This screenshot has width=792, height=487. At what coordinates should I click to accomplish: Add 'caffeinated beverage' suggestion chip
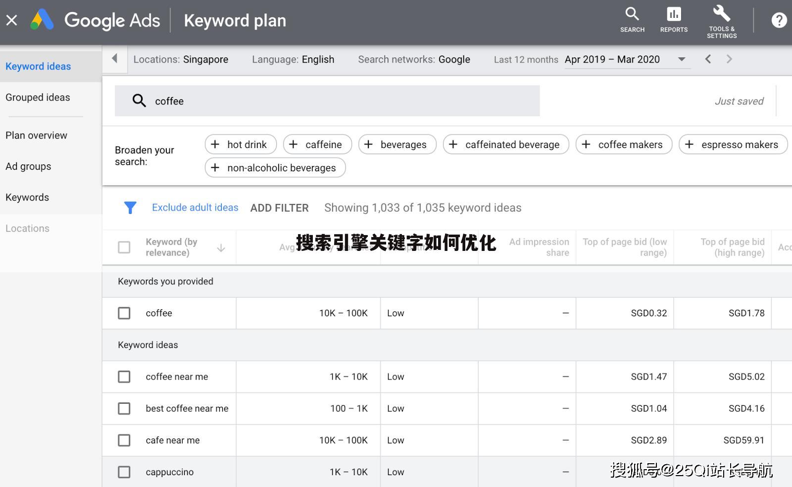(x=506, y=145)
